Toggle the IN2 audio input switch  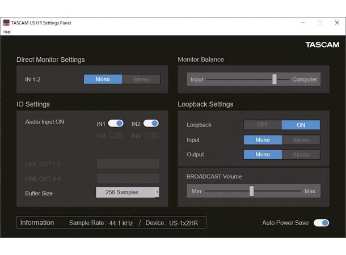pos(151,124)
